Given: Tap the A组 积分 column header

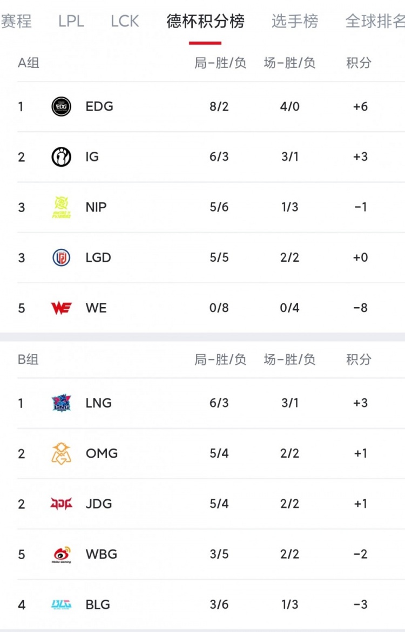Looking at the screenshot, I should pos(359,63).
